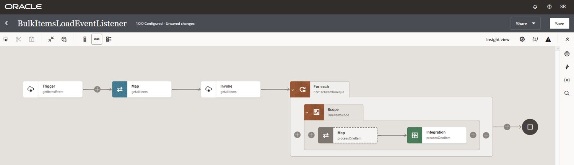
Task: Click plus before the Scope box
Action: coord(297,135)
